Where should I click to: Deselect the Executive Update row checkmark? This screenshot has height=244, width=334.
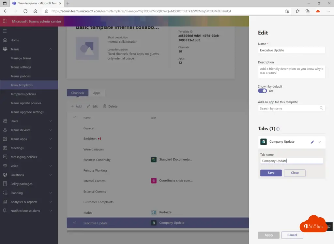click(x=74, y=223)
